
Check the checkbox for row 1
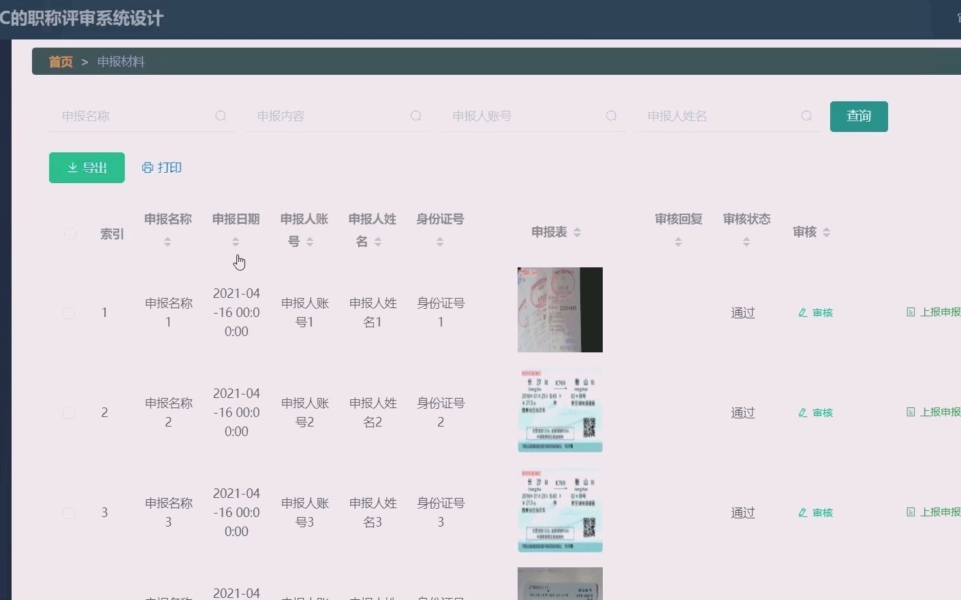pos(69,313)
